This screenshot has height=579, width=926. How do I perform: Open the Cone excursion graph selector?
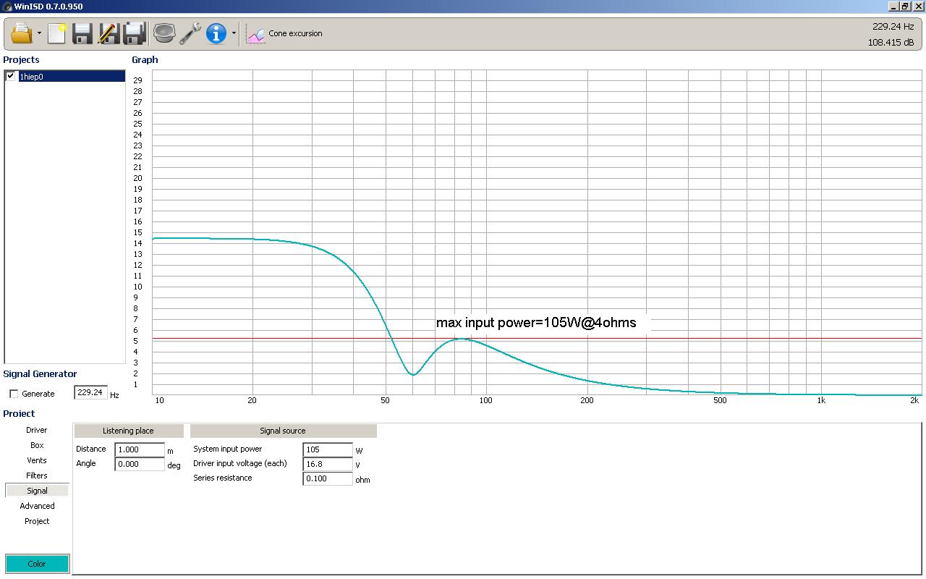click(x=284, y=33)
